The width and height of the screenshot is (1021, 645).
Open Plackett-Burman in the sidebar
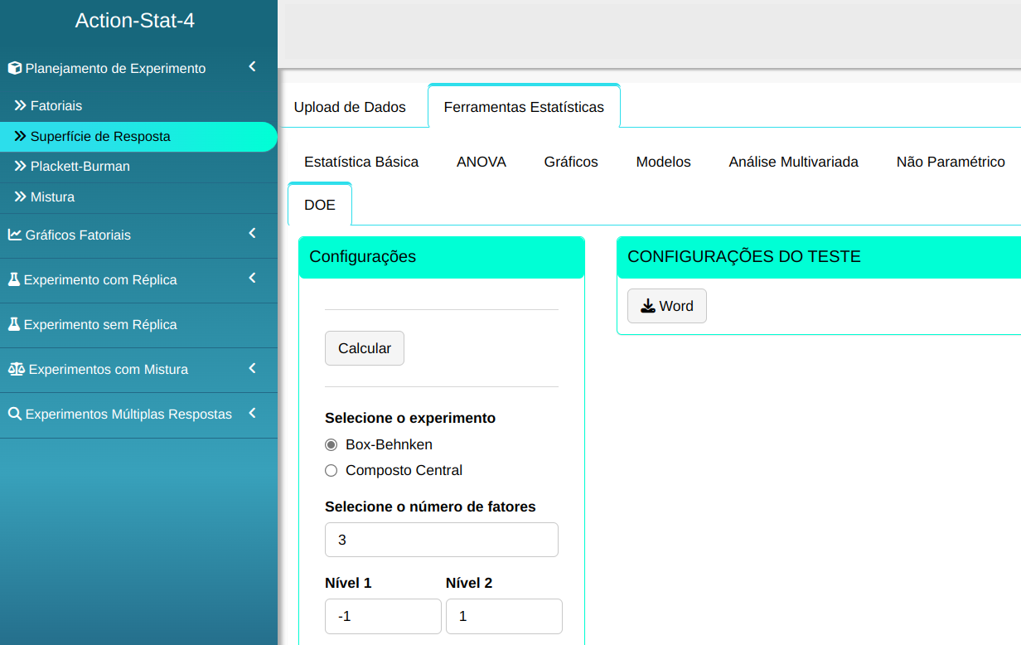tap(80, 167)
